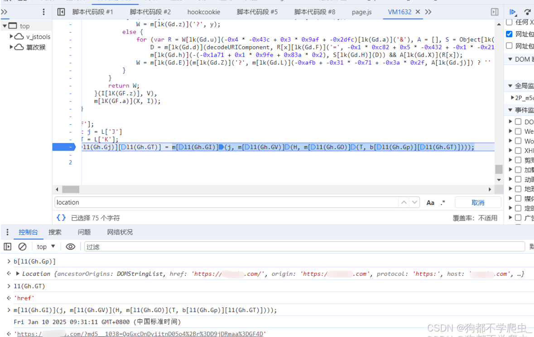The image size is (534, 337).
Task: Uncheck the checked 网址包含 breakpoint checkbox
Action: [x=510, y=34]
